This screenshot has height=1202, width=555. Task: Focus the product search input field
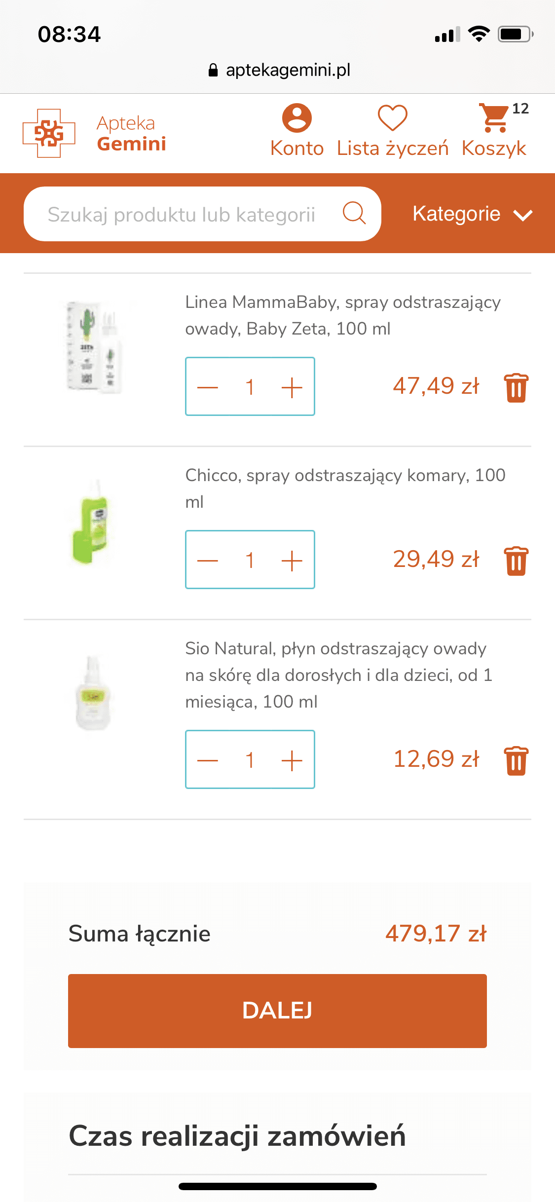[182, 215]
